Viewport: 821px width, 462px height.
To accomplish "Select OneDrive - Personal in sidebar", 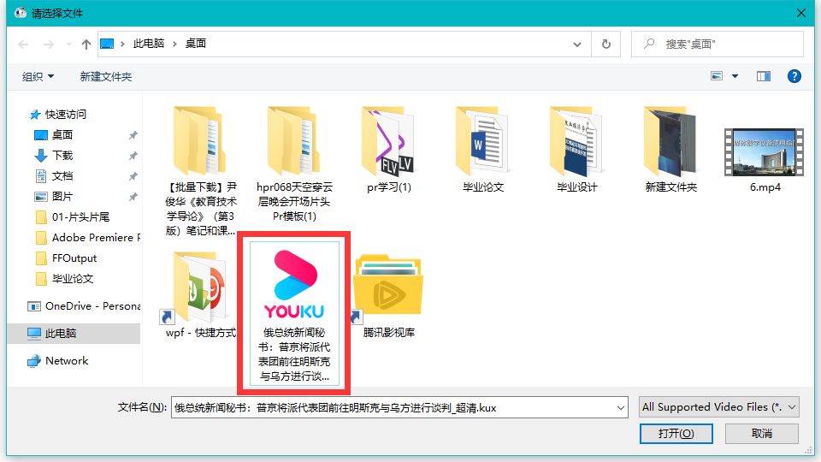I will click(x=84, y=306).
